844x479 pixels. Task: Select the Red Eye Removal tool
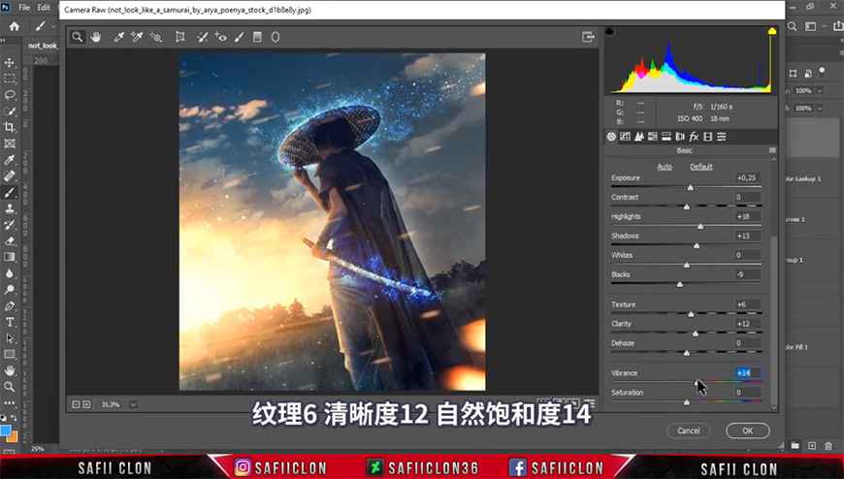tap(220, 37)
